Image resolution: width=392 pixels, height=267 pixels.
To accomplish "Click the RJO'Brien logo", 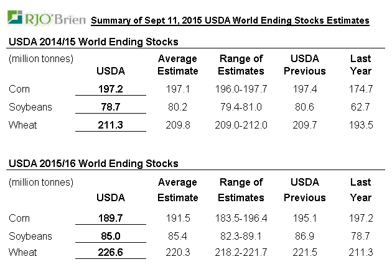I will coord(44,19).
